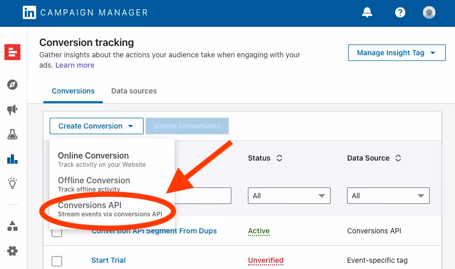Switch to the Data sources tab
This screenshot has height=269, width=455.
[x=134, y=91]
